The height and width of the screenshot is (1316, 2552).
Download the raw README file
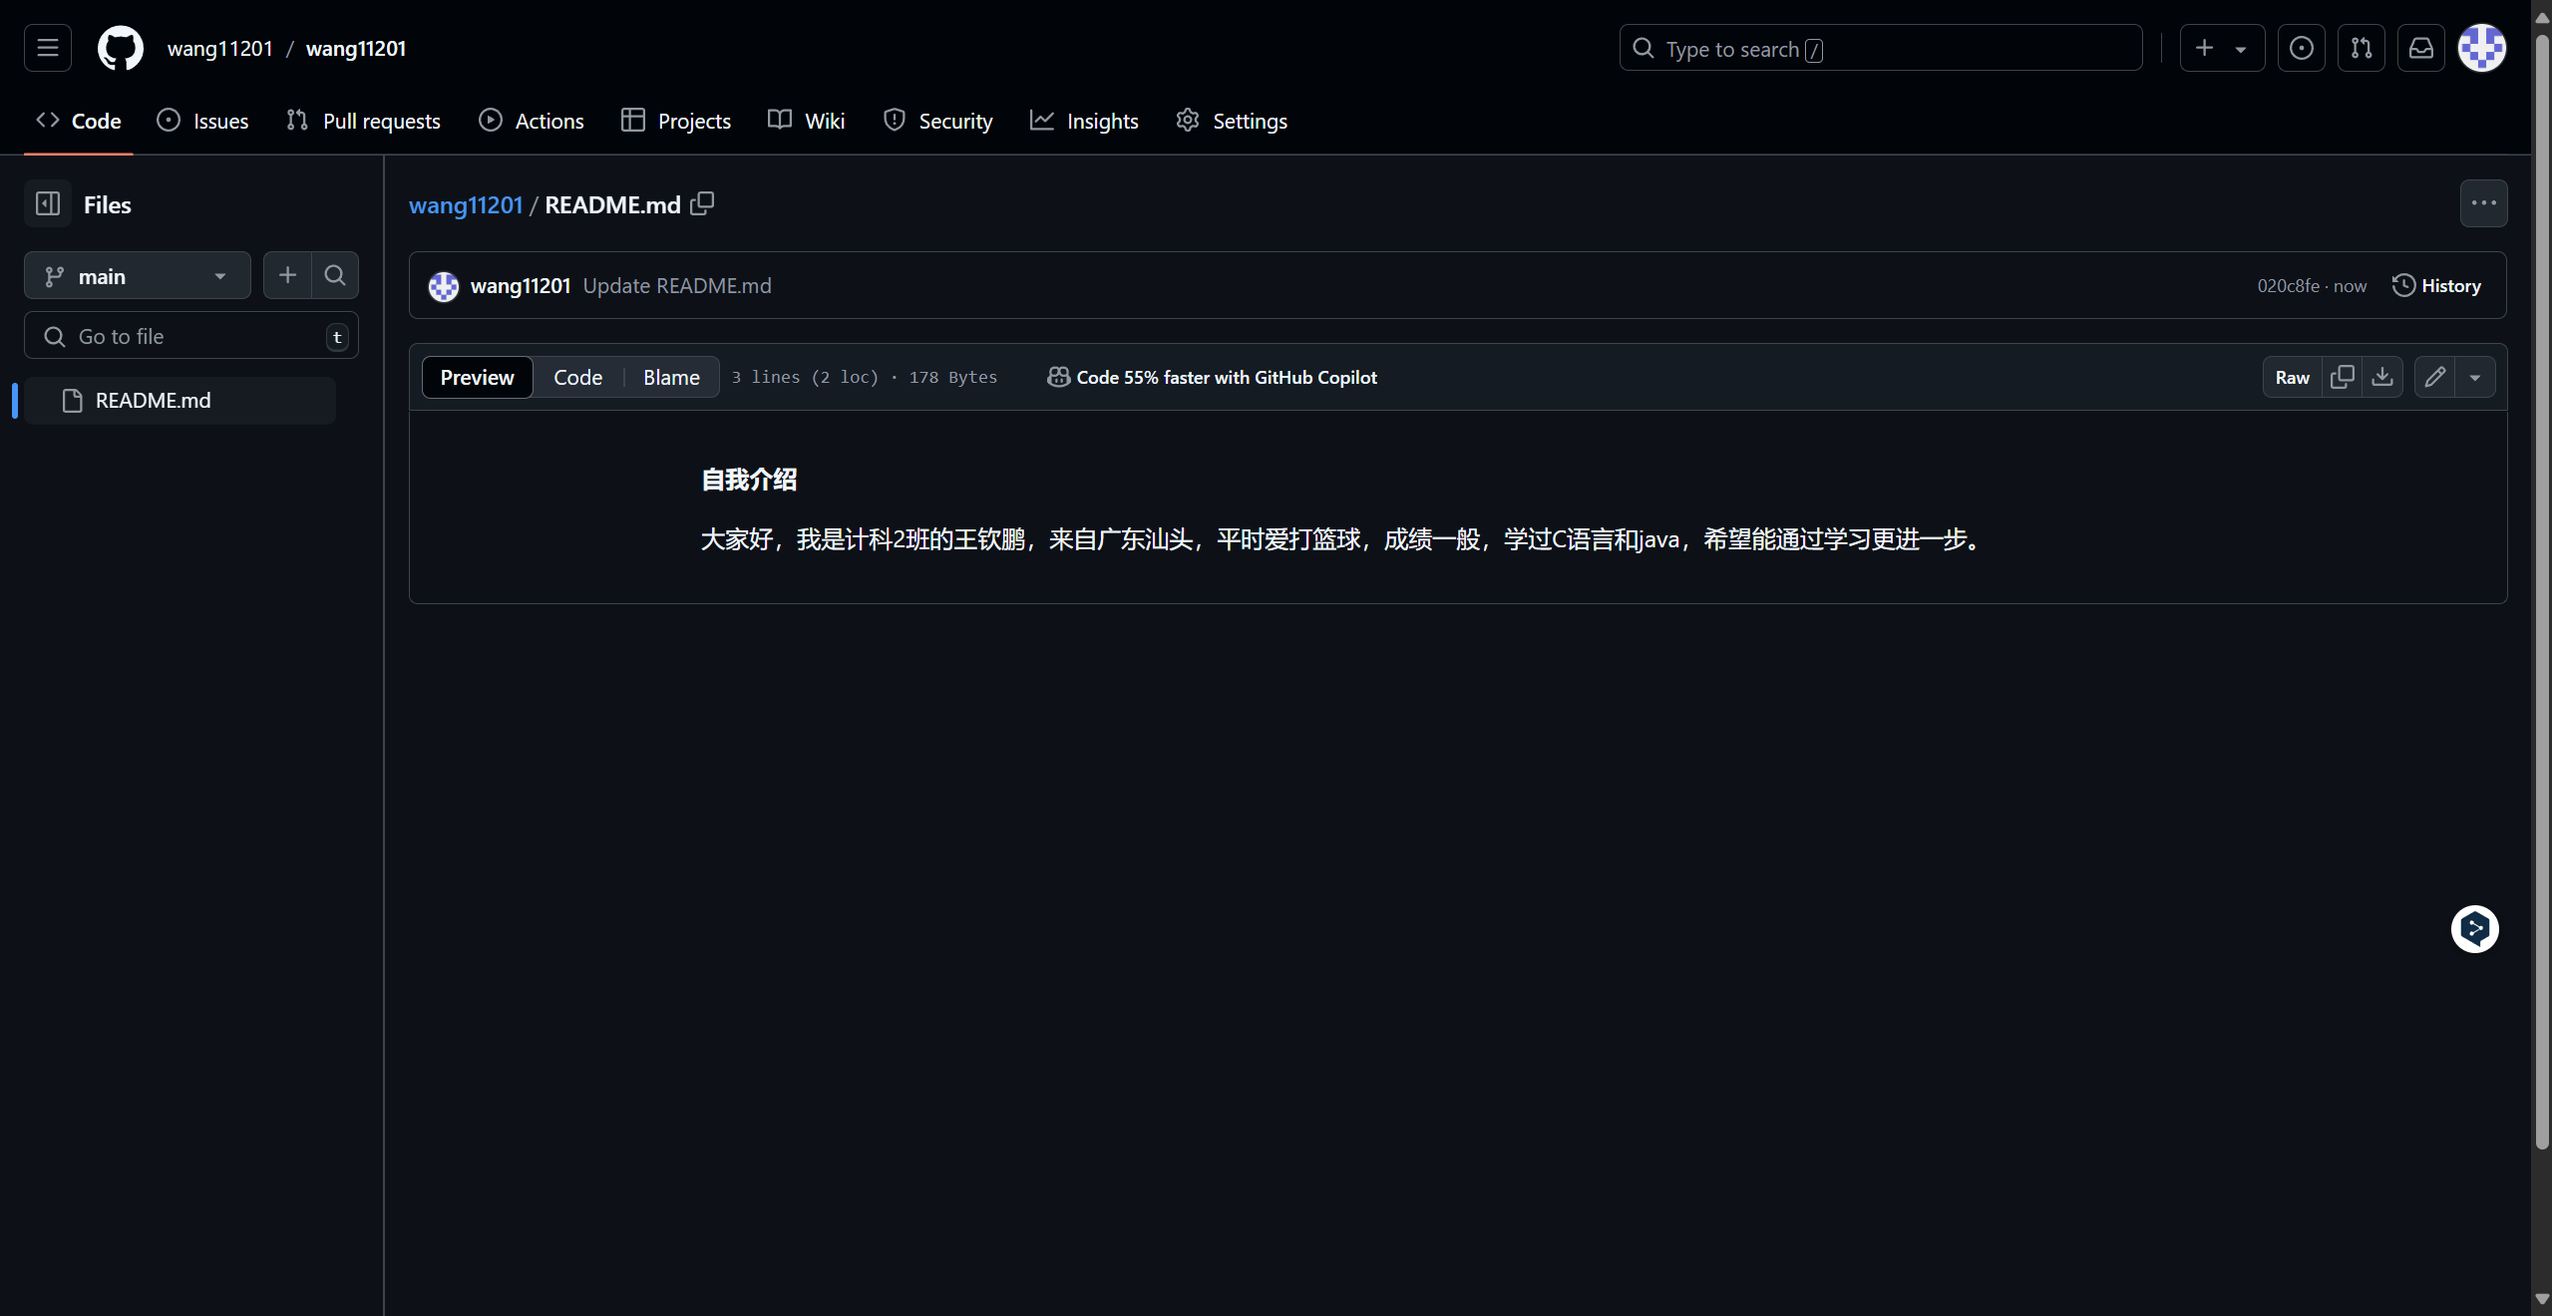point(2382,377)
